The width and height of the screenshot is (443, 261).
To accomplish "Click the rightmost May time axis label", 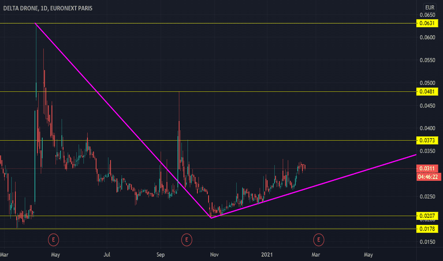I will pyautogui.click(x=368, y=254).
